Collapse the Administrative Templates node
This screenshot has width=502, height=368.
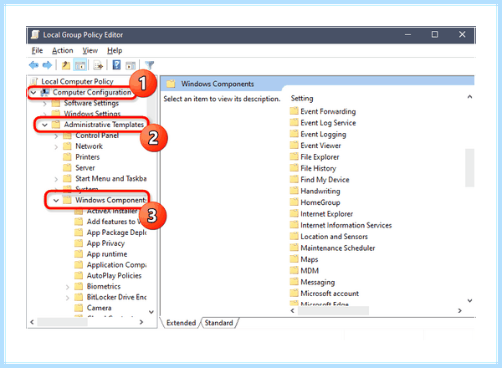tap(44, 125)
